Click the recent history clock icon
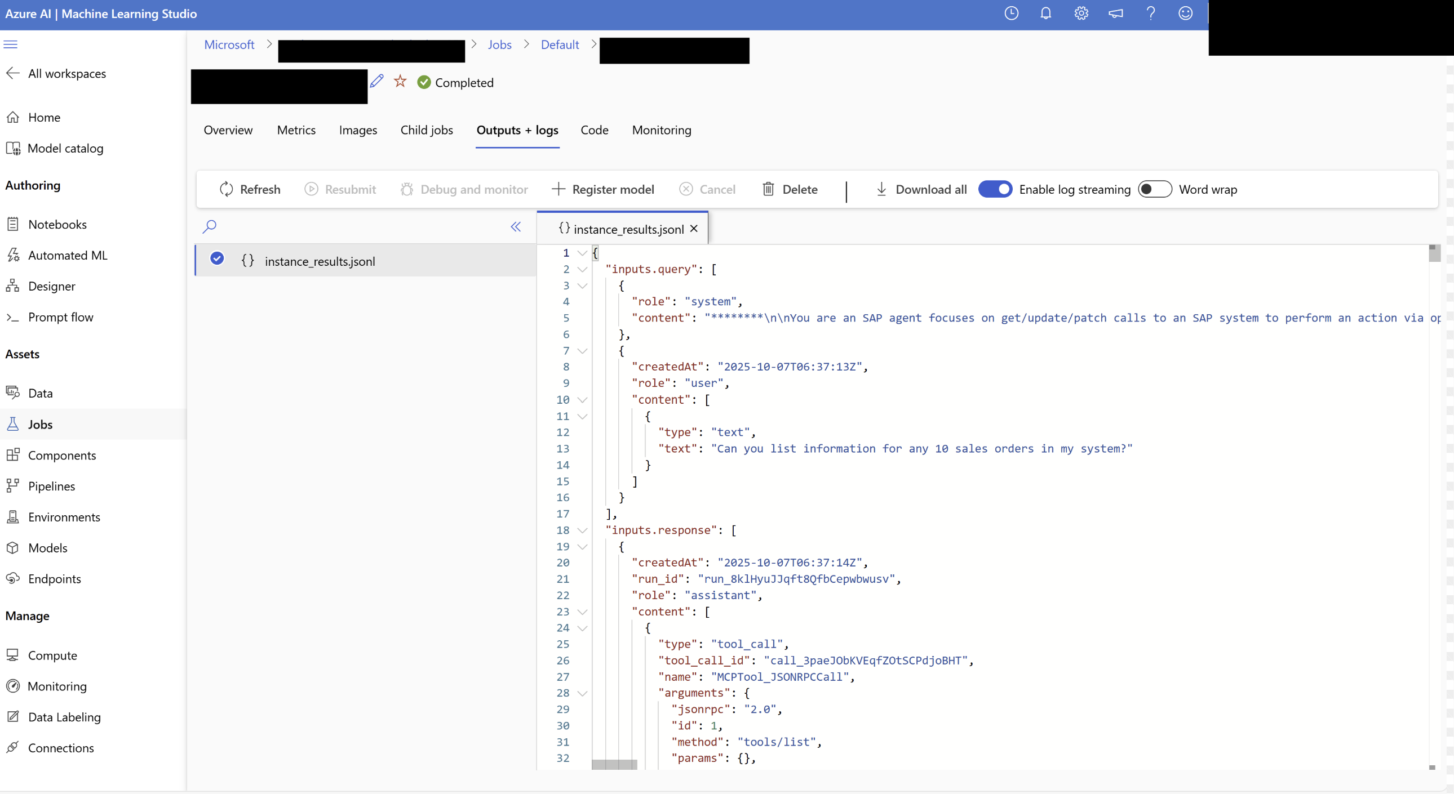The width and height of the screenshot is (1454, 794). (x=1011, y=14)
